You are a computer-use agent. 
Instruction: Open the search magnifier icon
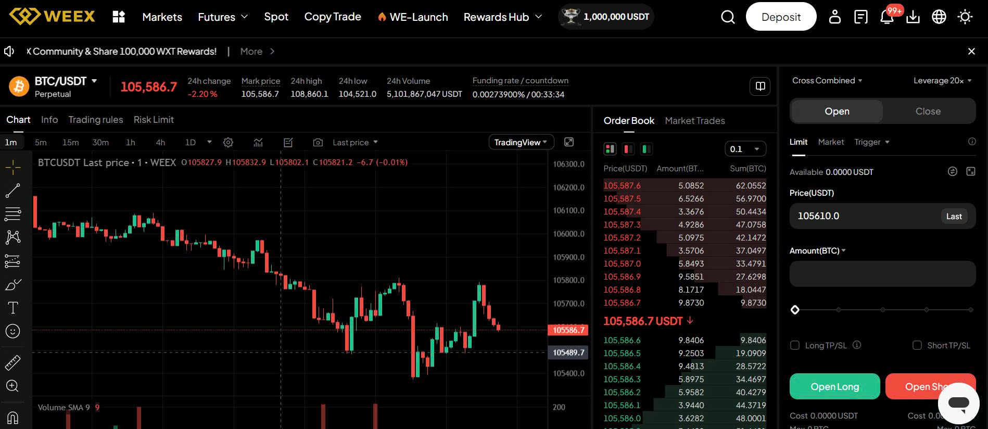point(728,17)
